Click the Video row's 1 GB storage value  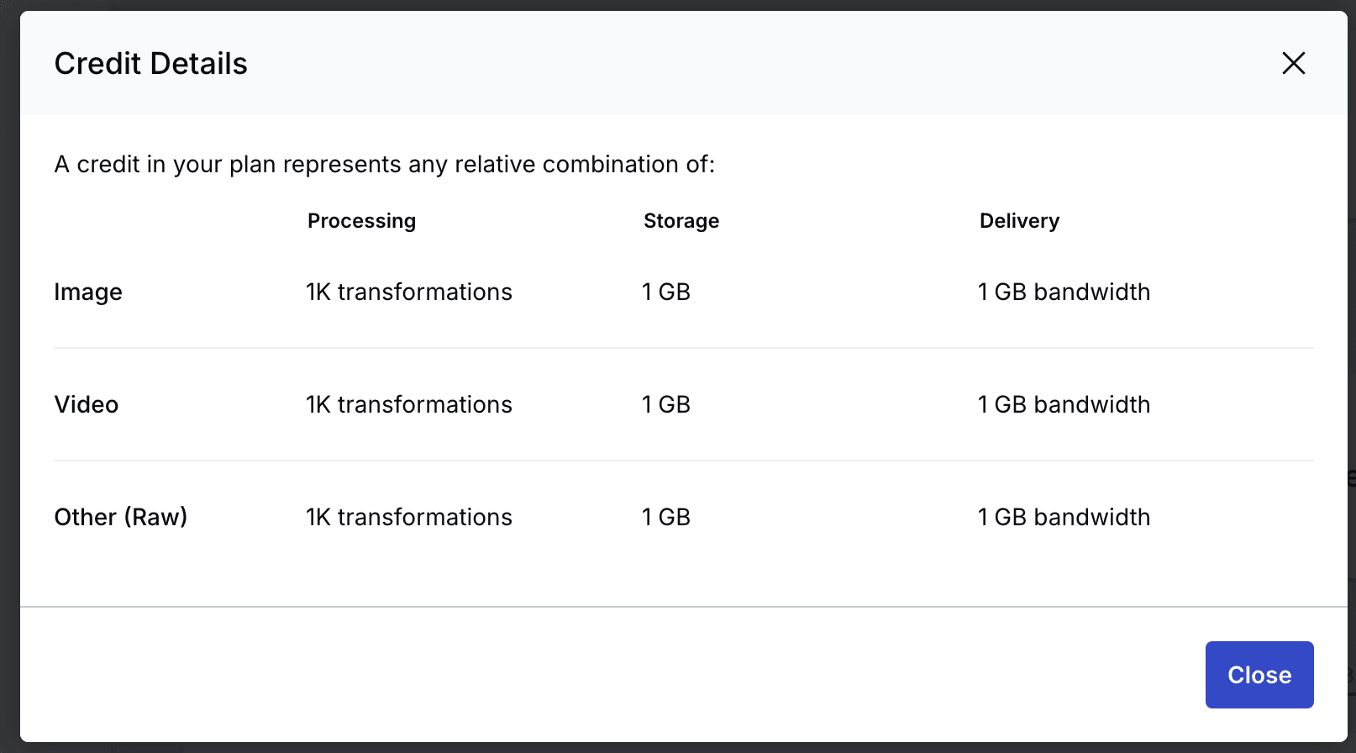tap(666, 404)
